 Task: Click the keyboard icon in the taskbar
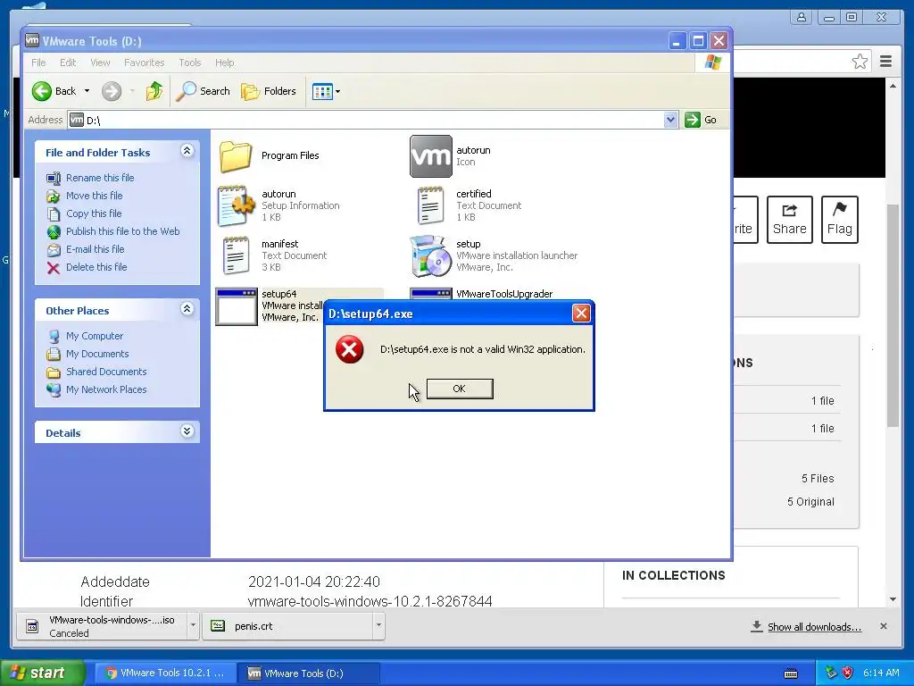(791, 673)
